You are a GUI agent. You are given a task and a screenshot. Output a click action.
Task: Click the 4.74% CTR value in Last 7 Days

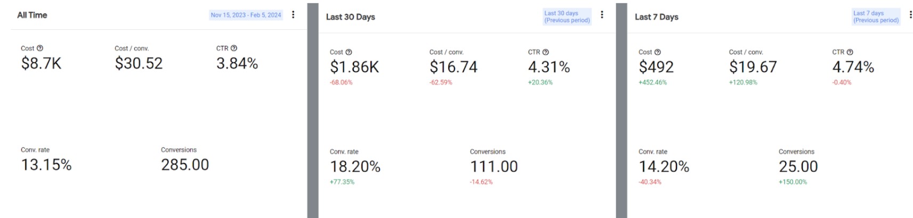coord(853,67)
